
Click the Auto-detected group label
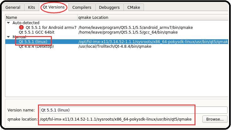click(x=26, y=23)
